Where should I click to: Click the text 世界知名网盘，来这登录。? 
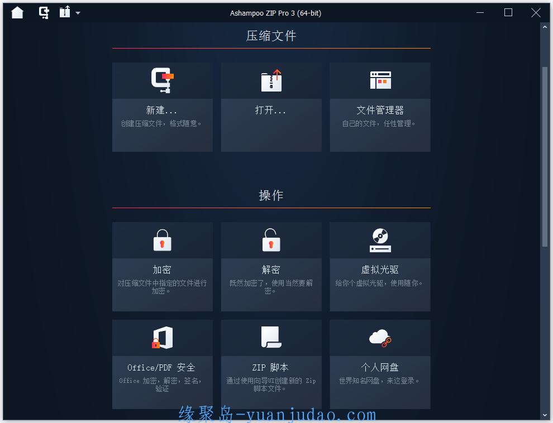tap(379, 381)
